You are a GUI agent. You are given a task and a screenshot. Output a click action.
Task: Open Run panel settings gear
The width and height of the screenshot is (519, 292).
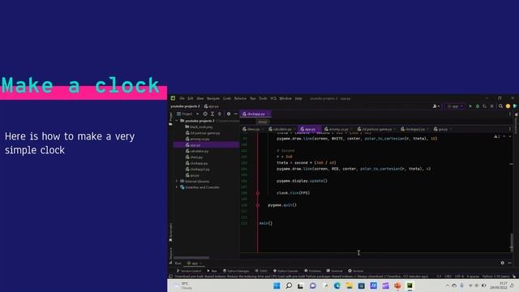[503, 263]
